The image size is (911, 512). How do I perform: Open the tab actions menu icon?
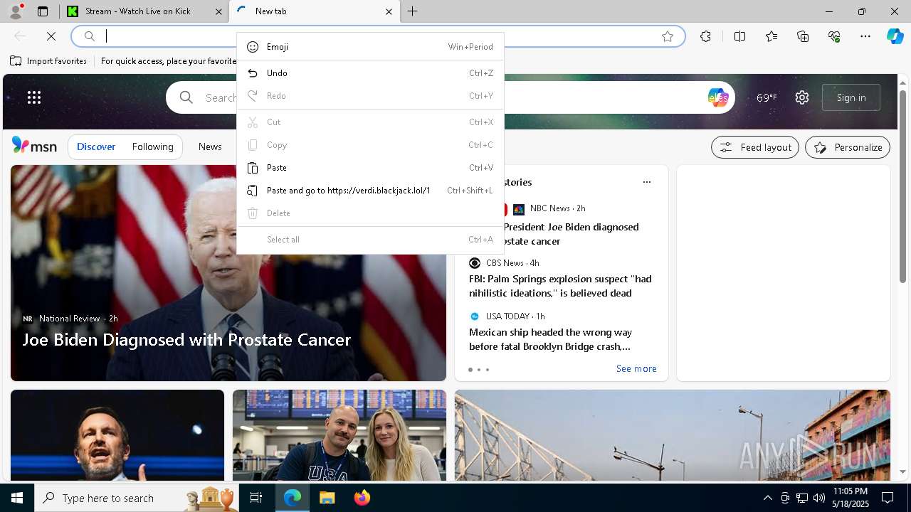[x=43, y=11]
